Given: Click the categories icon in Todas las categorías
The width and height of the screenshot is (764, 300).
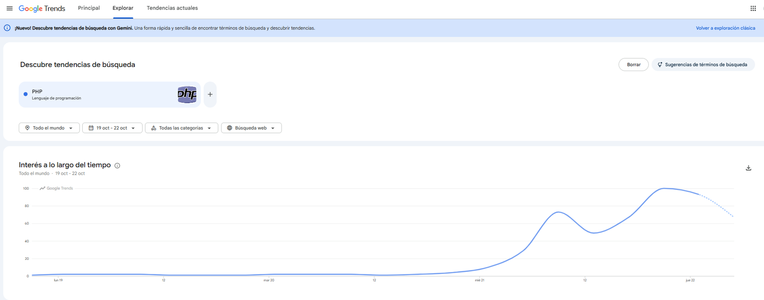Looking at the screenshot, I should tap(154, 128).
